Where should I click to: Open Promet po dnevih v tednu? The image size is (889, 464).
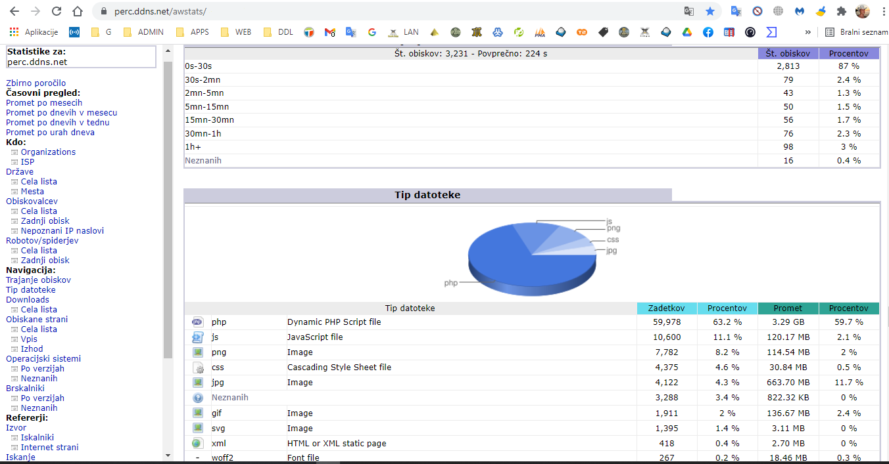[58, 122]
